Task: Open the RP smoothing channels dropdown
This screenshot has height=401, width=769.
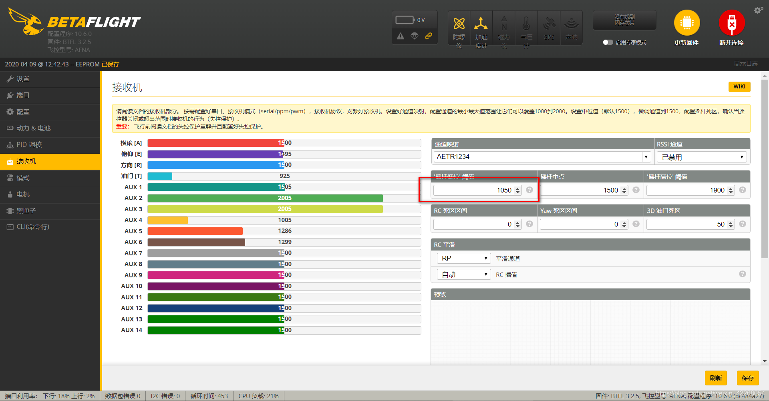Action: click(x=464, y=259)
